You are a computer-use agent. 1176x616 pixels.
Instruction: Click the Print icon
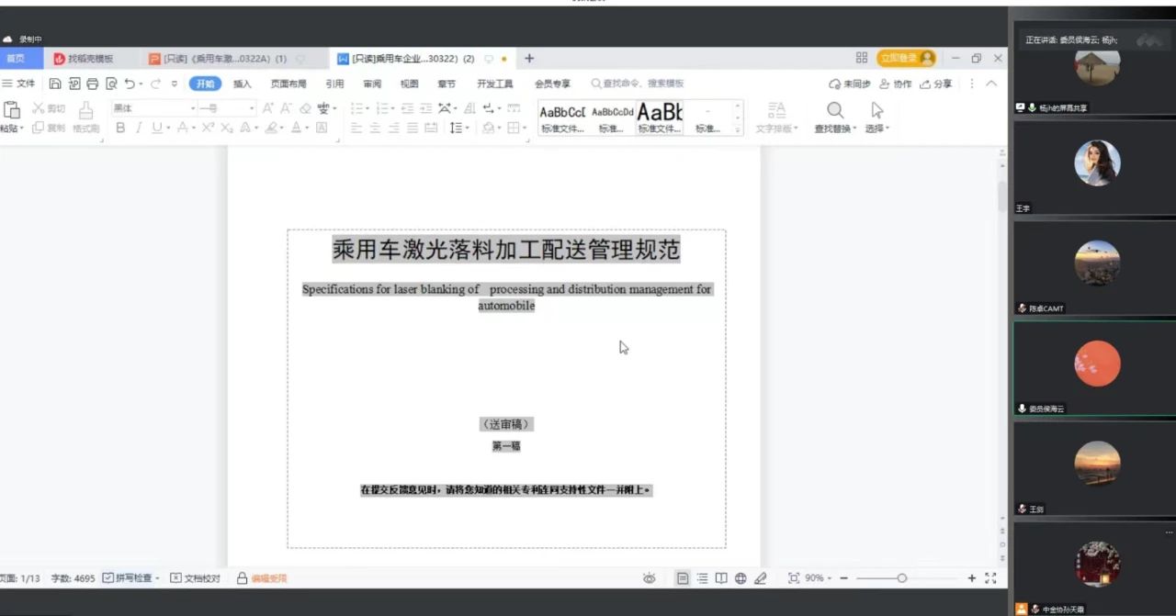click(x=92, y=84)
